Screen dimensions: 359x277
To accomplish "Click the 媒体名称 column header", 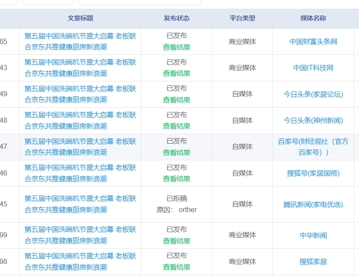I will tap(313, 18).
